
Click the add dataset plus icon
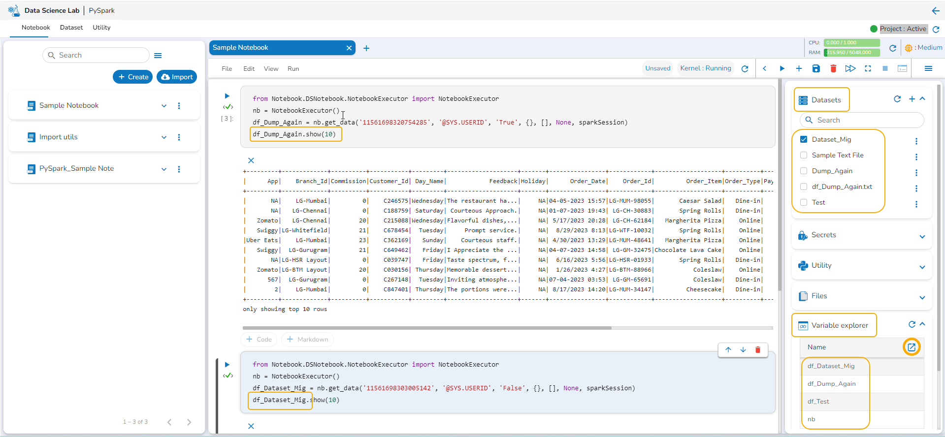tap(912, 99)
